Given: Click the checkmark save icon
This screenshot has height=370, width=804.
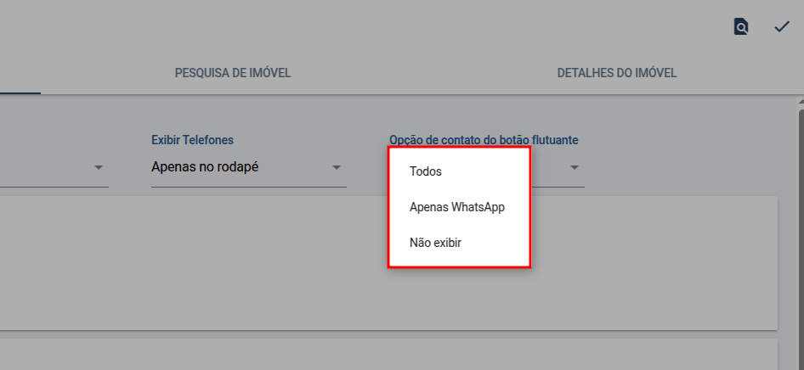Looking at the screenshot, I should click(781, 26).
